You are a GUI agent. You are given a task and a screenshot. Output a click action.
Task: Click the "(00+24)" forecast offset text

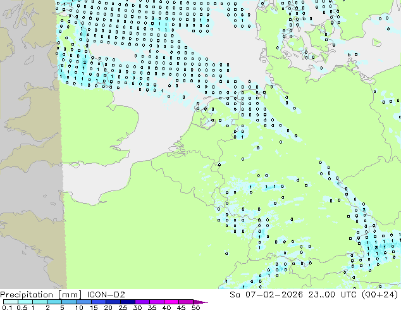coord(379,295)
